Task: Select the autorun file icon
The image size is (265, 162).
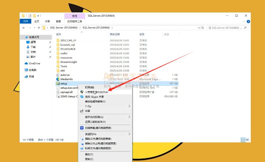Action: tap(58, 75)
